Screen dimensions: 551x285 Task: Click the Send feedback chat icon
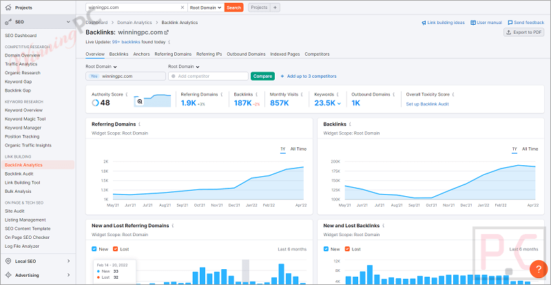click(x=510, y=23)
